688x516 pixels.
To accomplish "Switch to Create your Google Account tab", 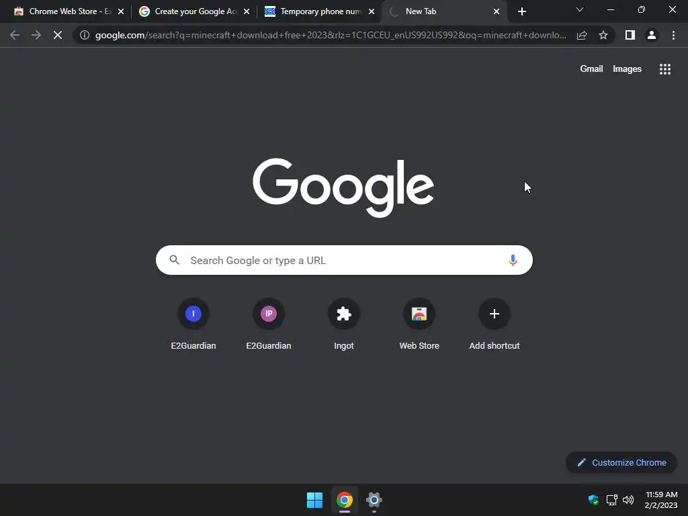I will click(196, 11).
